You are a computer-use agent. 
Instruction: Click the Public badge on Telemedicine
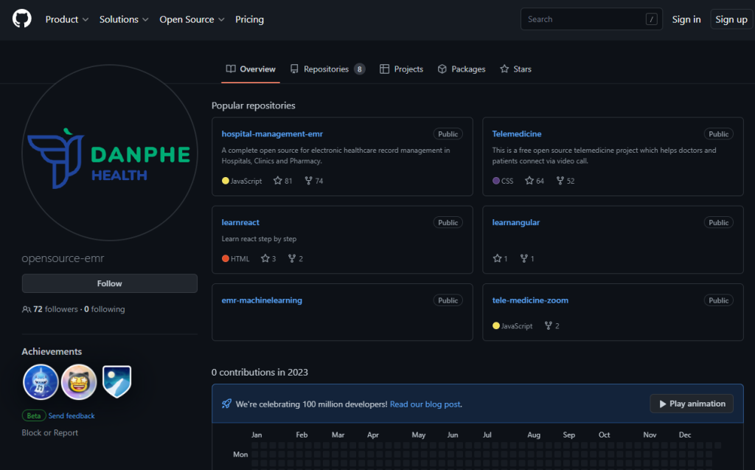[x=718, y=134]
